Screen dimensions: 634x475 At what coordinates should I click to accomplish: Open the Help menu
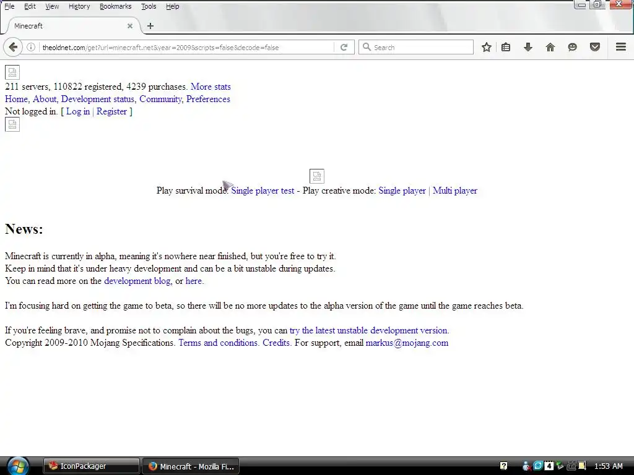pyautogui.click(x=173, y=6)
